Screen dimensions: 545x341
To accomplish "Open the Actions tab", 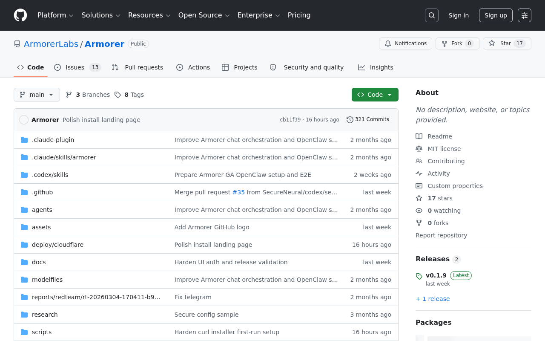I will pyautogui.click(x=193, y=67).
